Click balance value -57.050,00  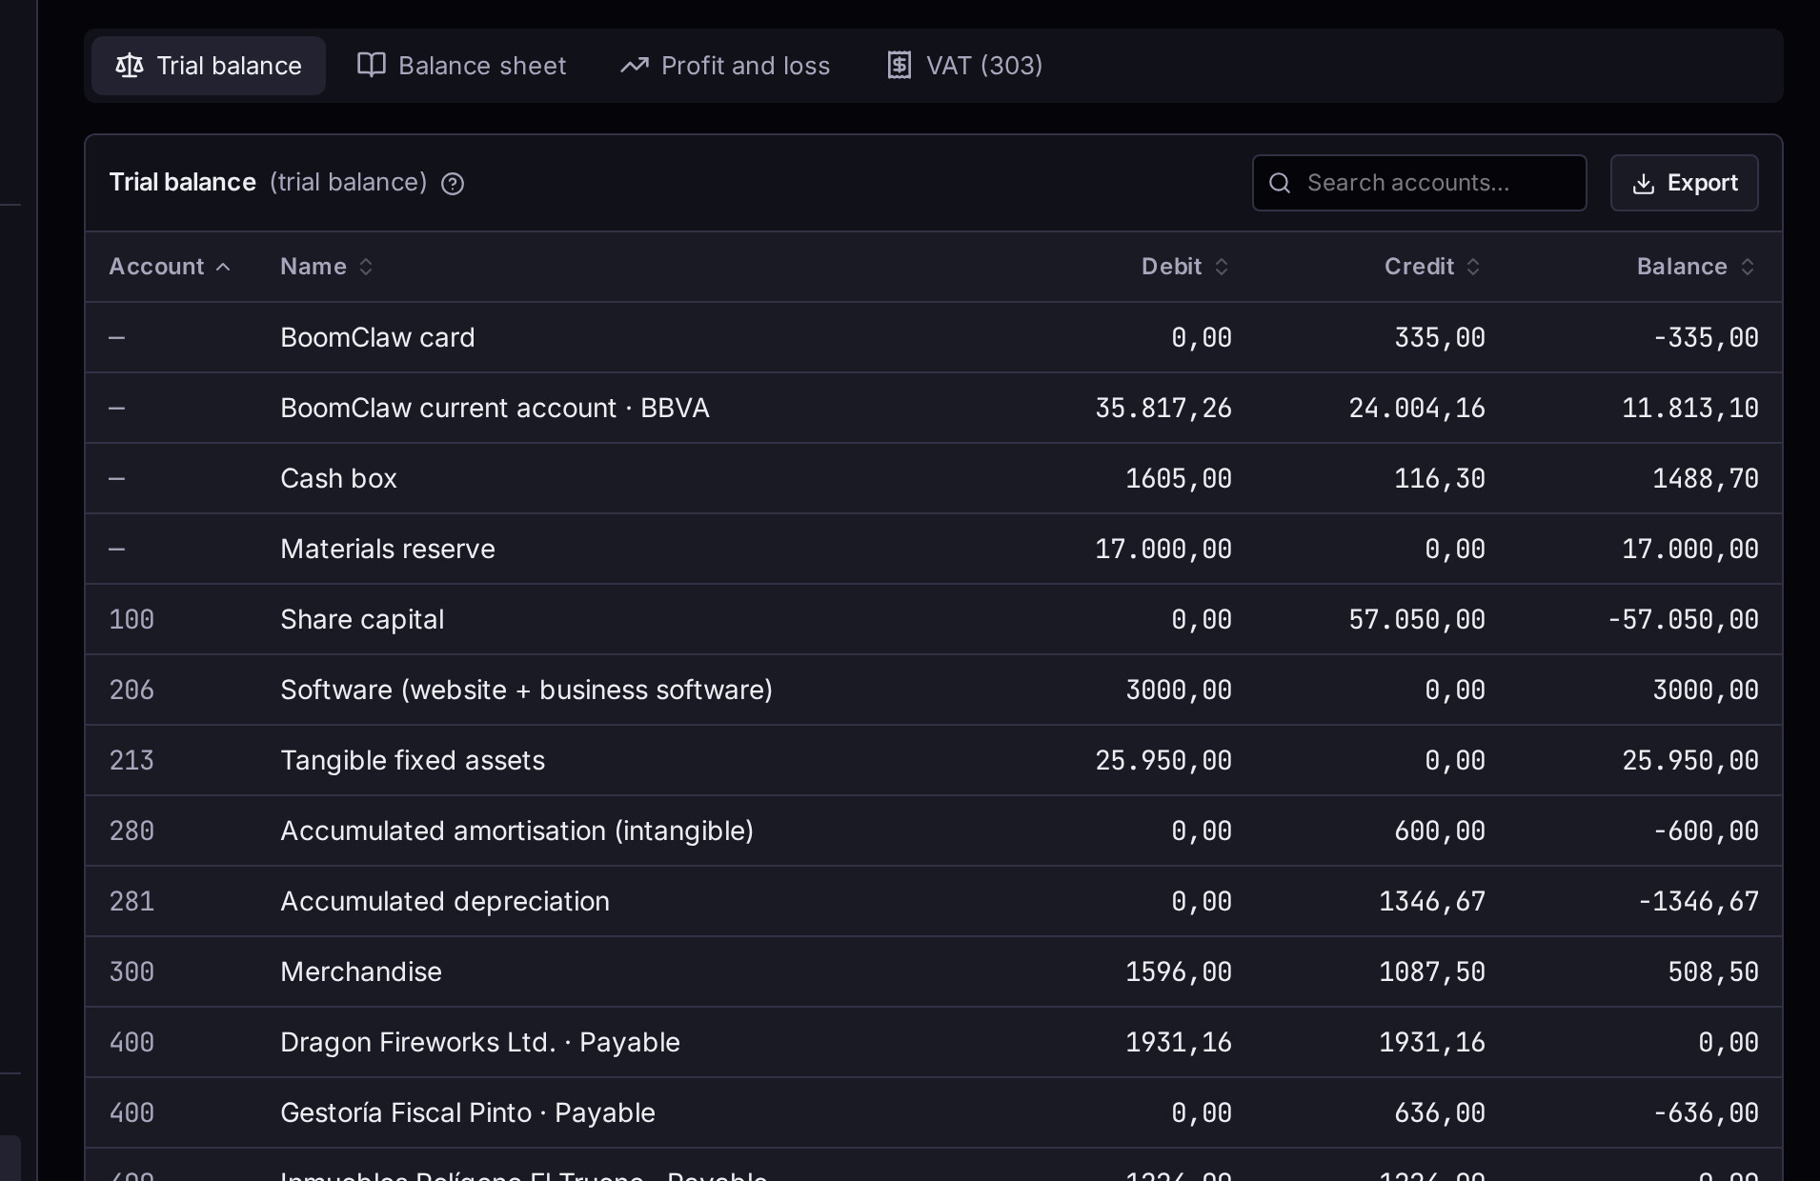(1683, 620)
